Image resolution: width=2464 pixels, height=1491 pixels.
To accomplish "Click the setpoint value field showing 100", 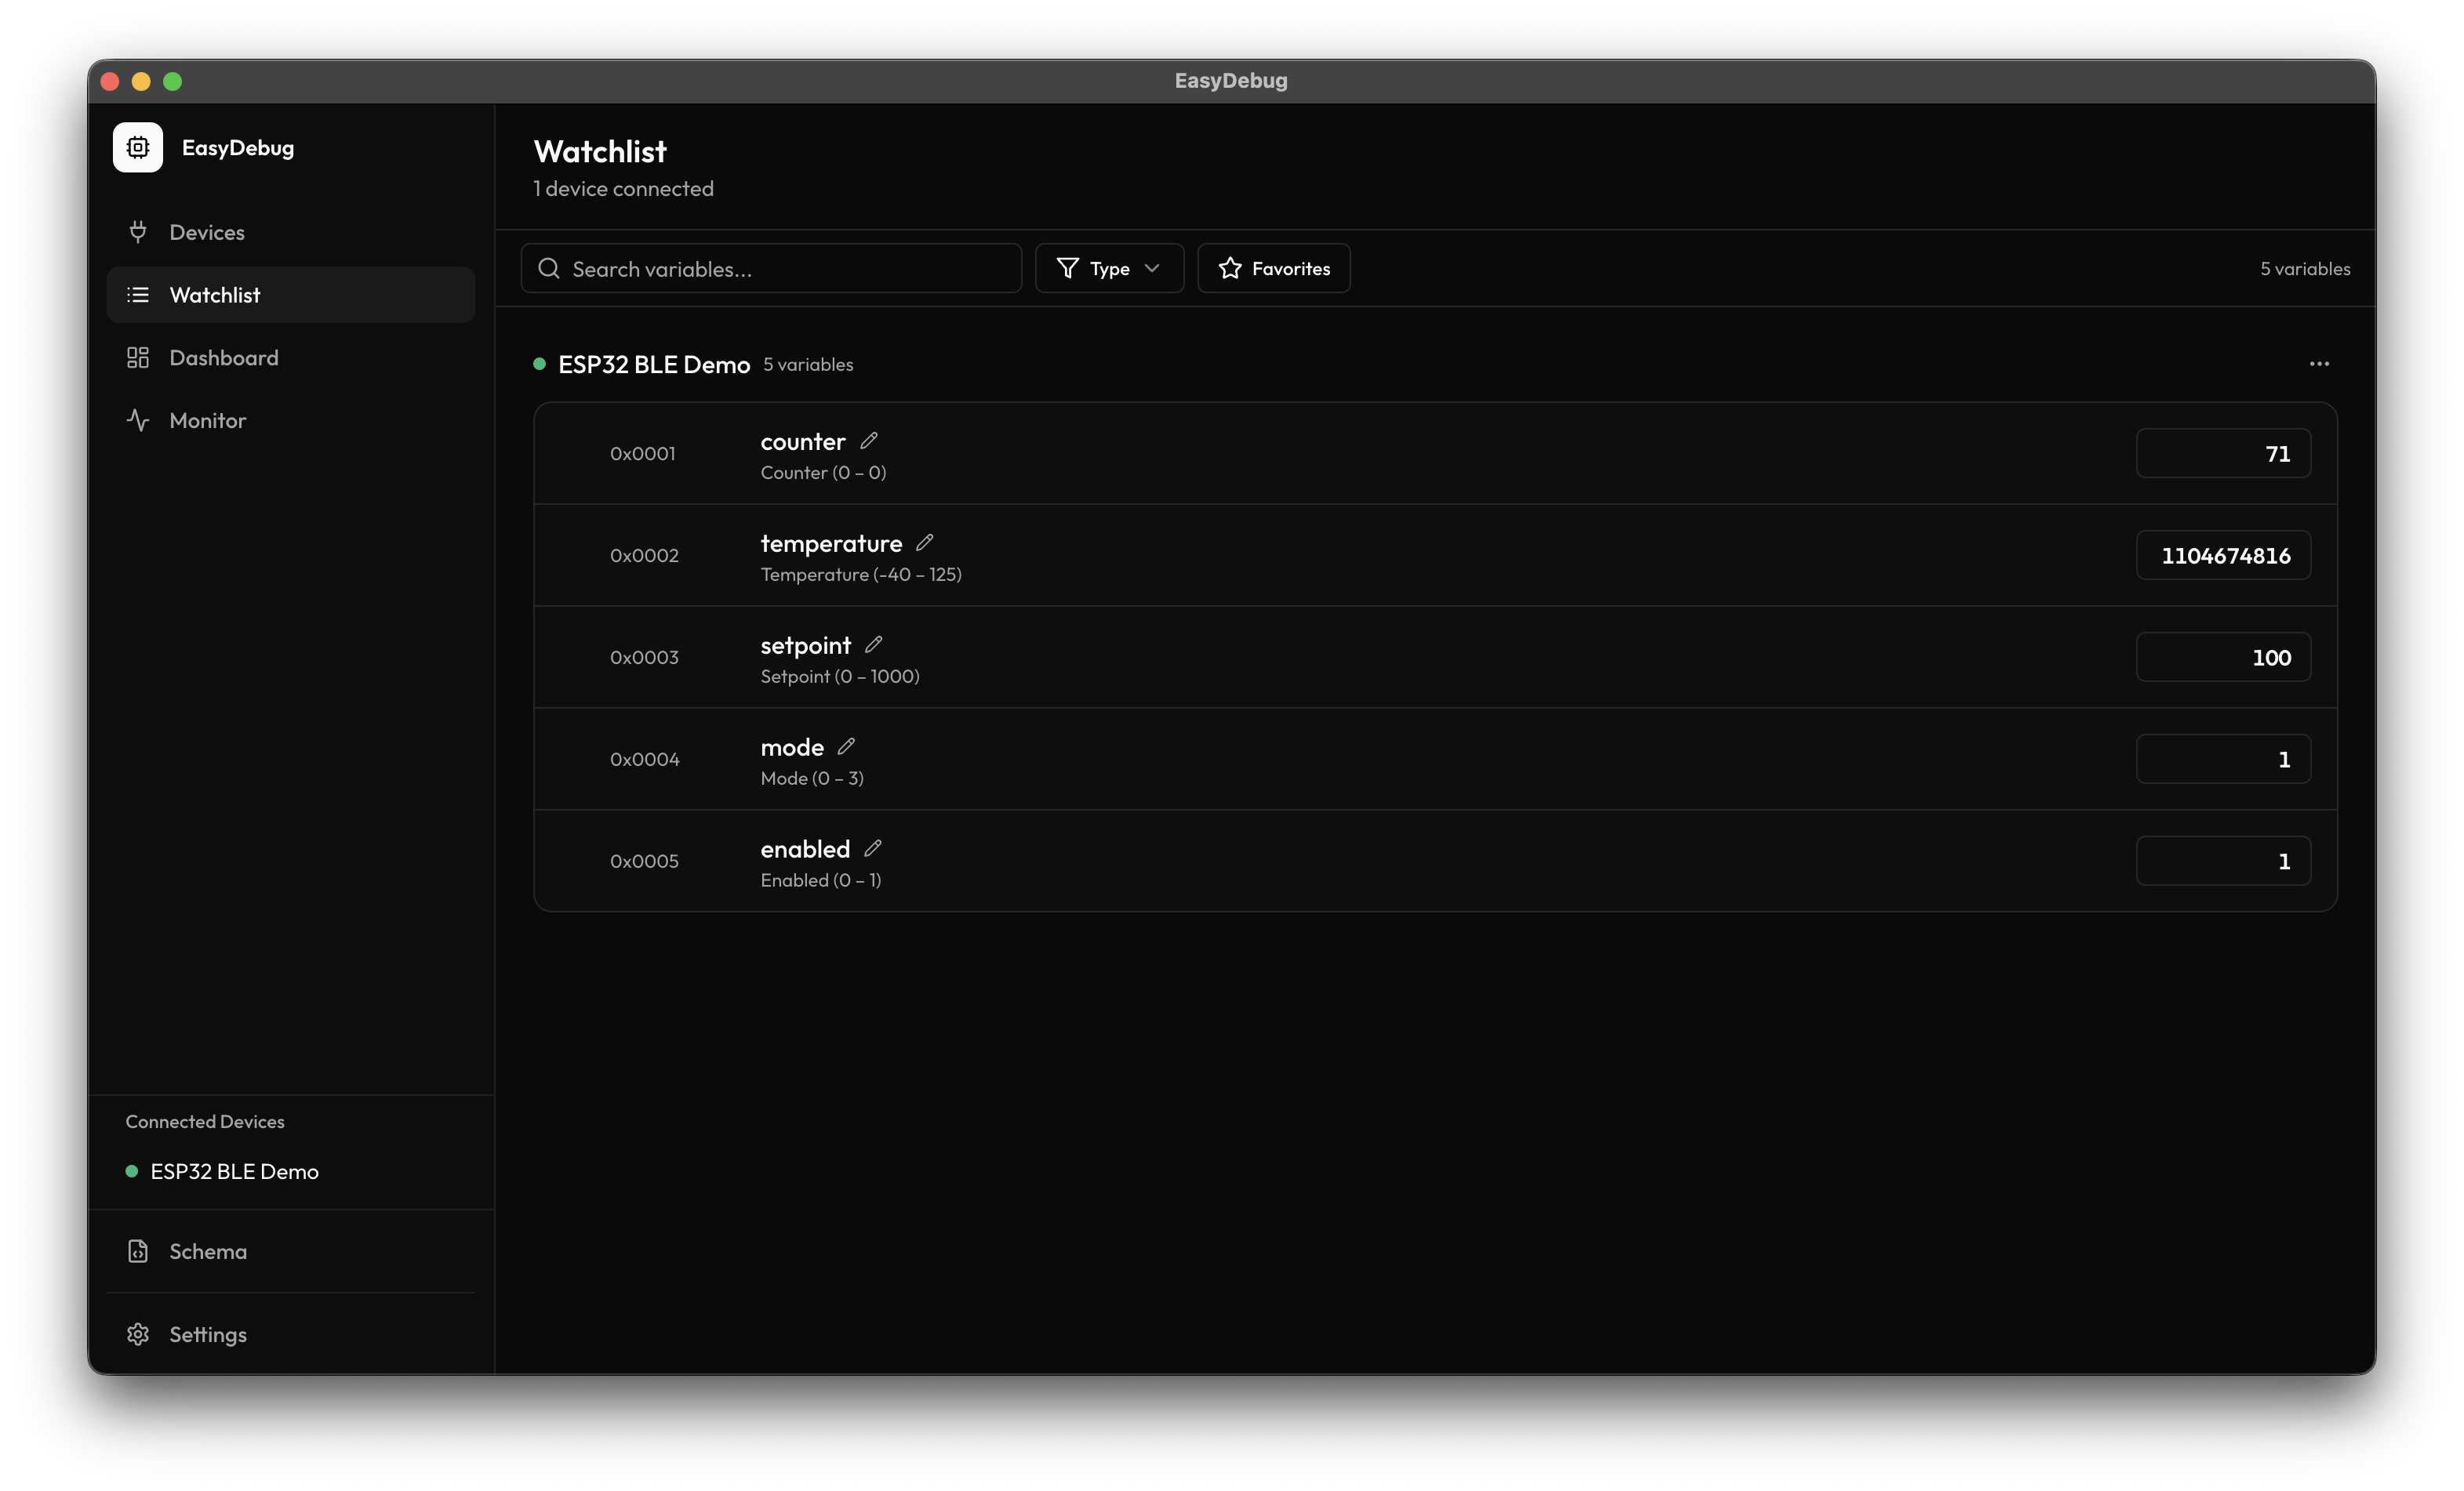I will [x=2222, y=657].
